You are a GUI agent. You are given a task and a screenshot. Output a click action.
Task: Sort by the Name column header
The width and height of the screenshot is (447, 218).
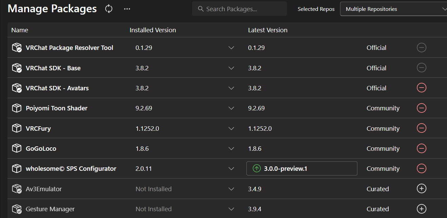coord(20,30)
